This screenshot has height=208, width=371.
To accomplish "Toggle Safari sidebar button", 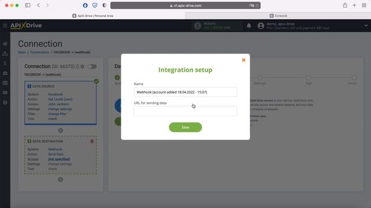I will (x=28, y=5).
